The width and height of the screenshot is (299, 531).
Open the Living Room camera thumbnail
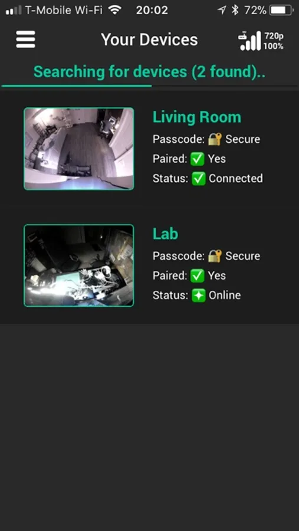point(79,149)
